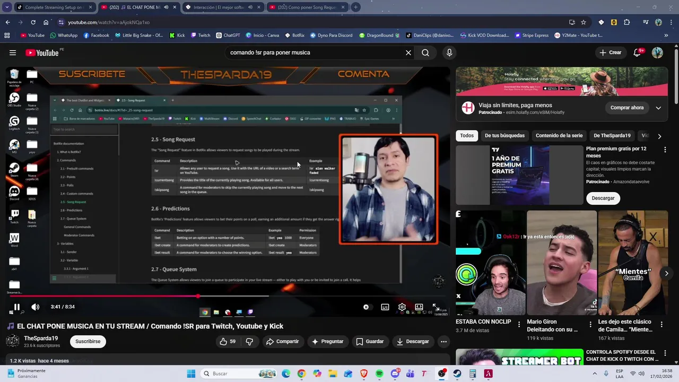Click the address bar URL

[x=109, y=22]
